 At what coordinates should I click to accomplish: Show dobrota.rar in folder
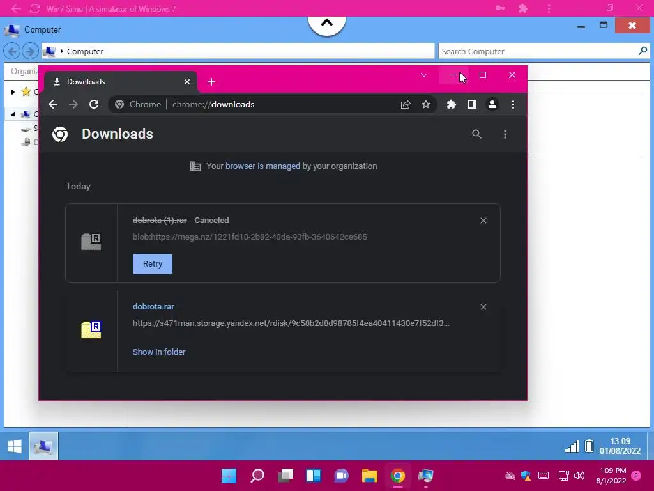[x=159, y=352]
